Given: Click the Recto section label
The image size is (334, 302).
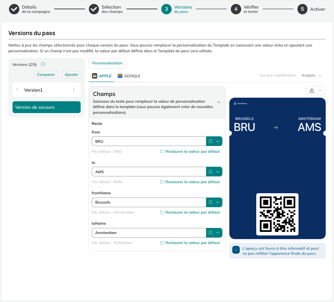Looking at the screenshot, I should (97, 123).
